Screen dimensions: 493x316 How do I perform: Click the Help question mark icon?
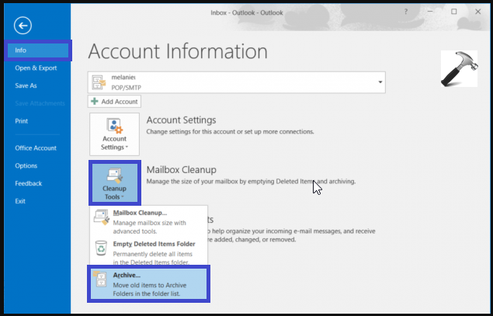tap(406, 12)
